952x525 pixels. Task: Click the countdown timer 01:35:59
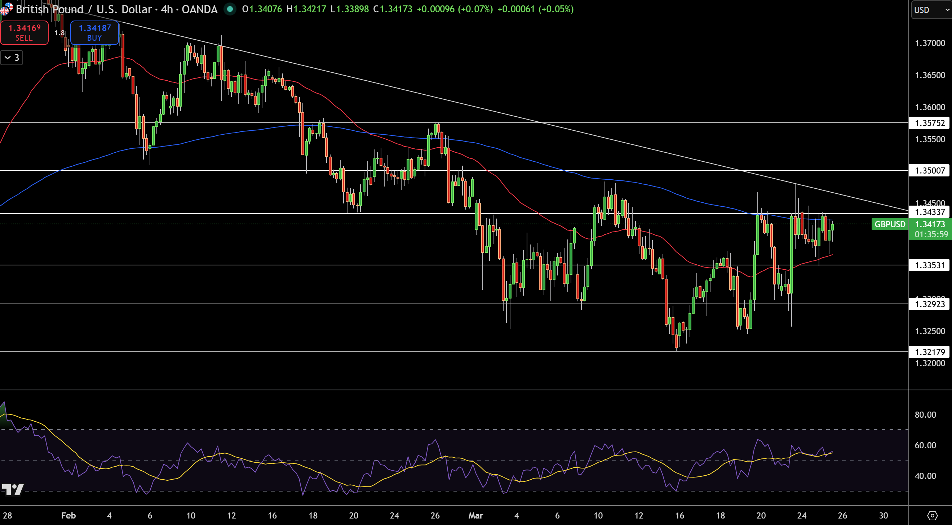pyautogui.click(x=931, y=234)
